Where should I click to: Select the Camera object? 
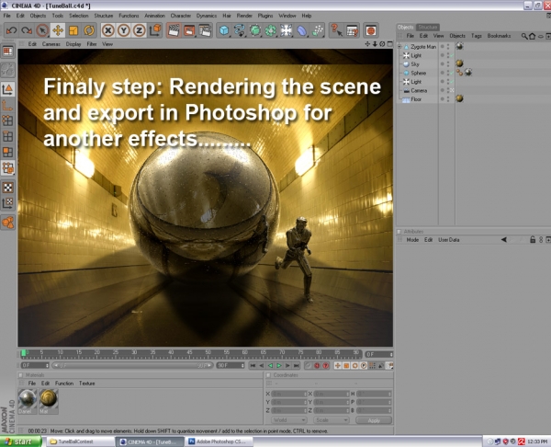tap(419, 90)
